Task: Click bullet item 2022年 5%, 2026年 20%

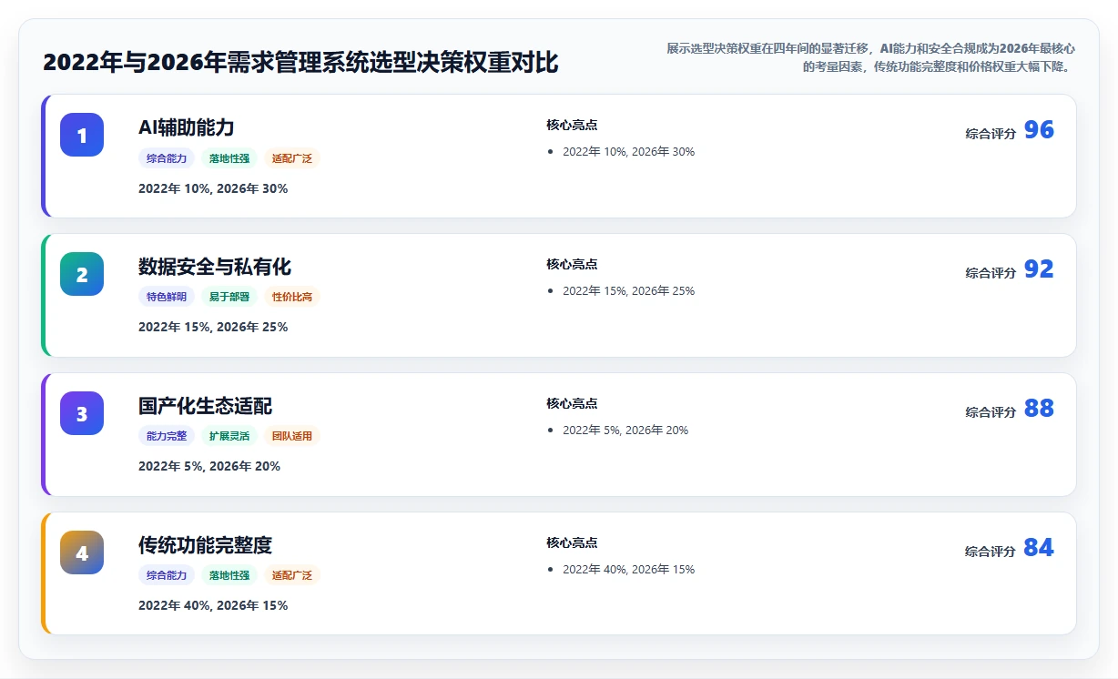Action: pyautogui.click(x=625, y=431)
